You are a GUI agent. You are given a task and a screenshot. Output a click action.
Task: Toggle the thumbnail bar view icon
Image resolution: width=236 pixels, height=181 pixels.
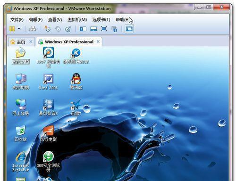click(93, 29)
